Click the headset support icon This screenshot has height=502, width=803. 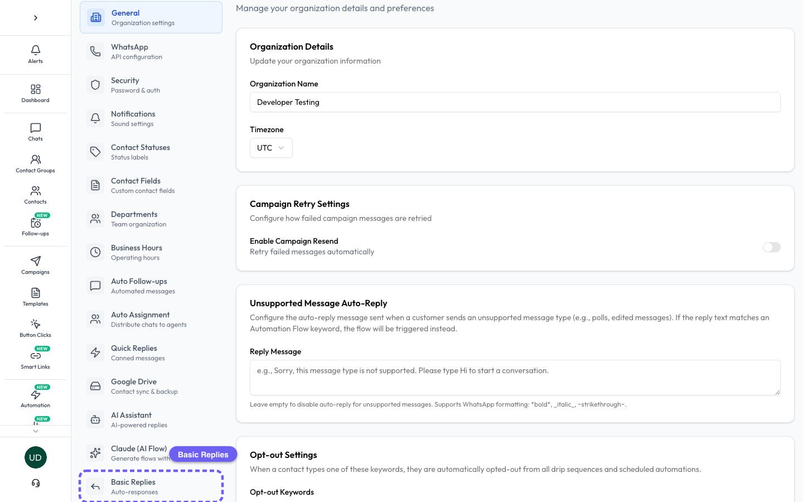tap(36, 483)
